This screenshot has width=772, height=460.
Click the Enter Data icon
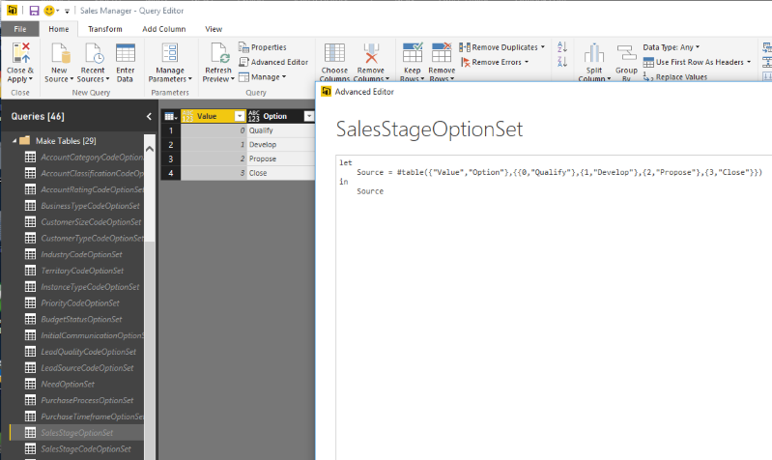pos(125,53)
